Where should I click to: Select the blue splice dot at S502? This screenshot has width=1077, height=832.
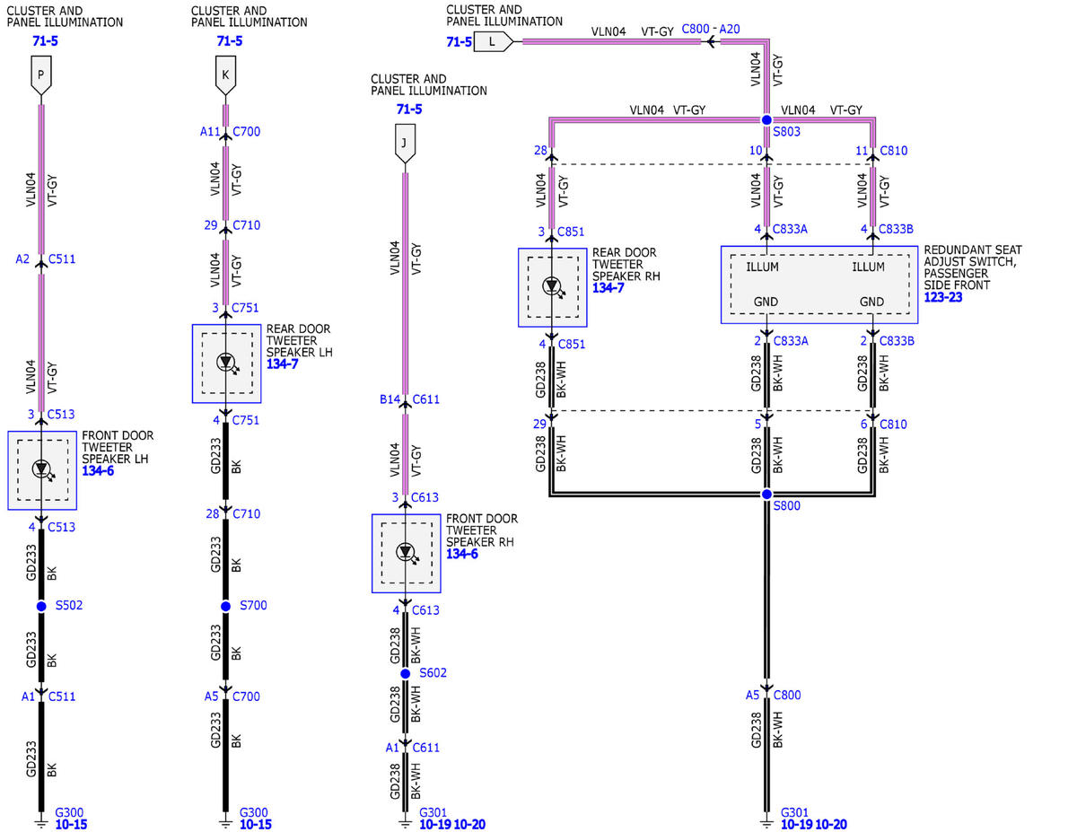[41, 607]
